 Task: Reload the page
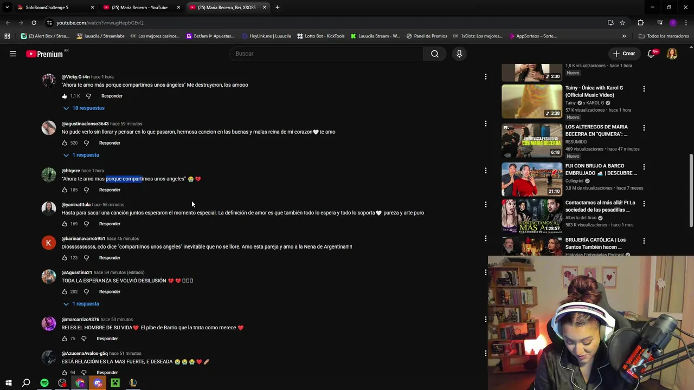(34, 23)
